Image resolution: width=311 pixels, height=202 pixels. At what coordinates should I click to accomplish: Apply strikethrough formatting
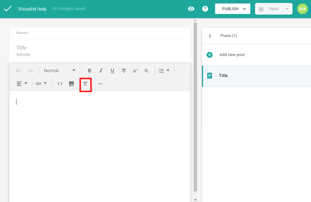click(x=124, y=71)
